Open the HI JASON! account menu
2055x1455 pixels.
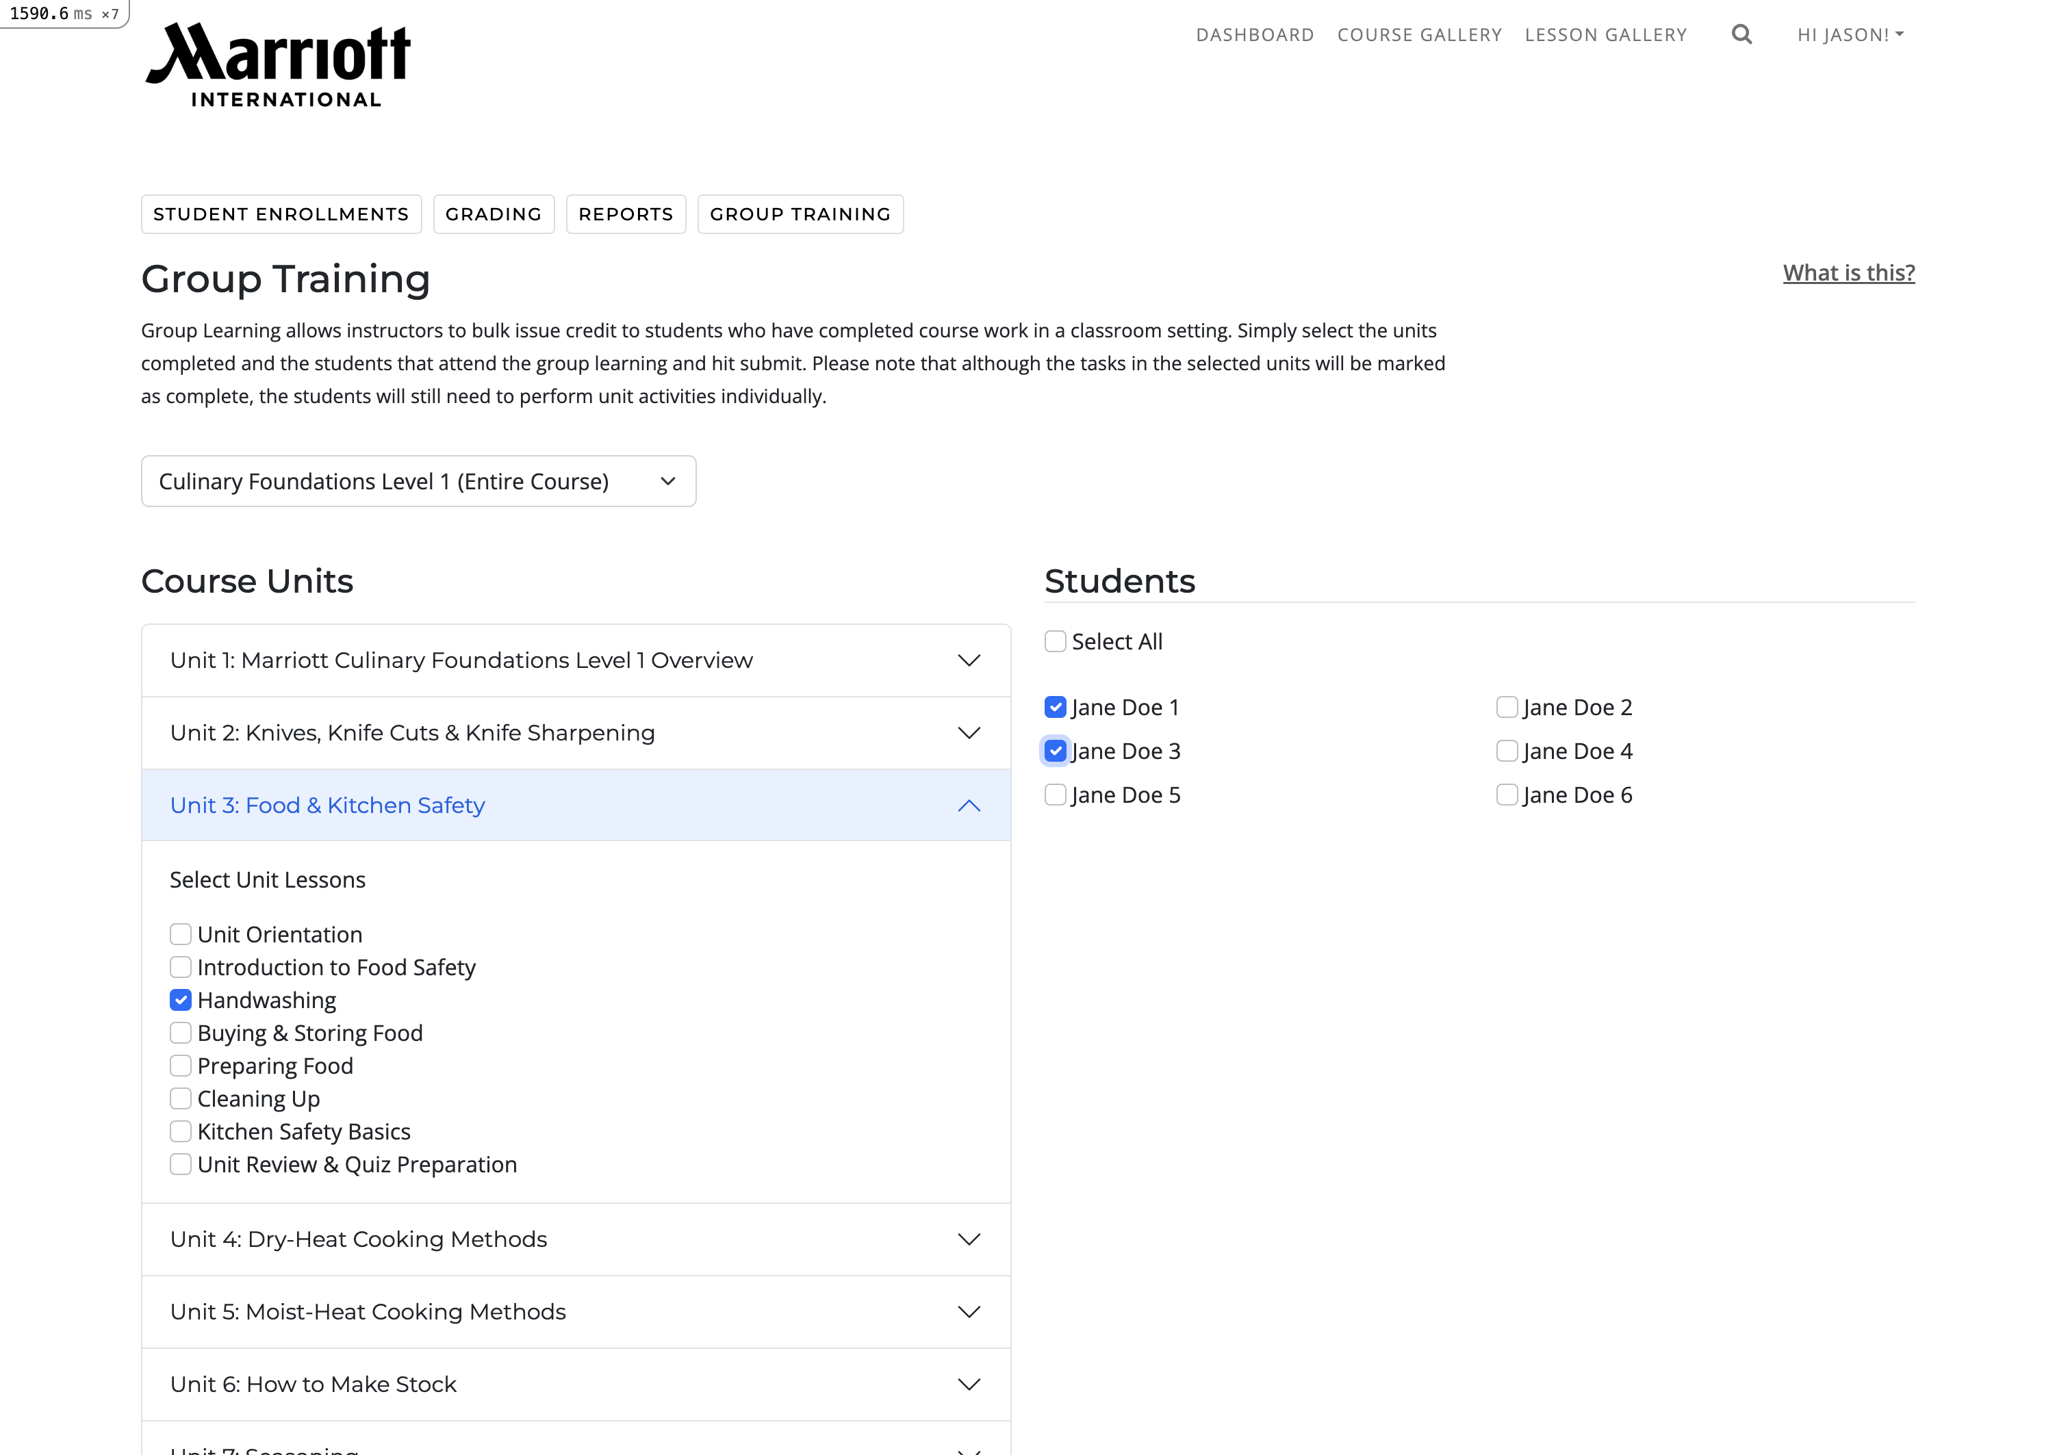1849,34
